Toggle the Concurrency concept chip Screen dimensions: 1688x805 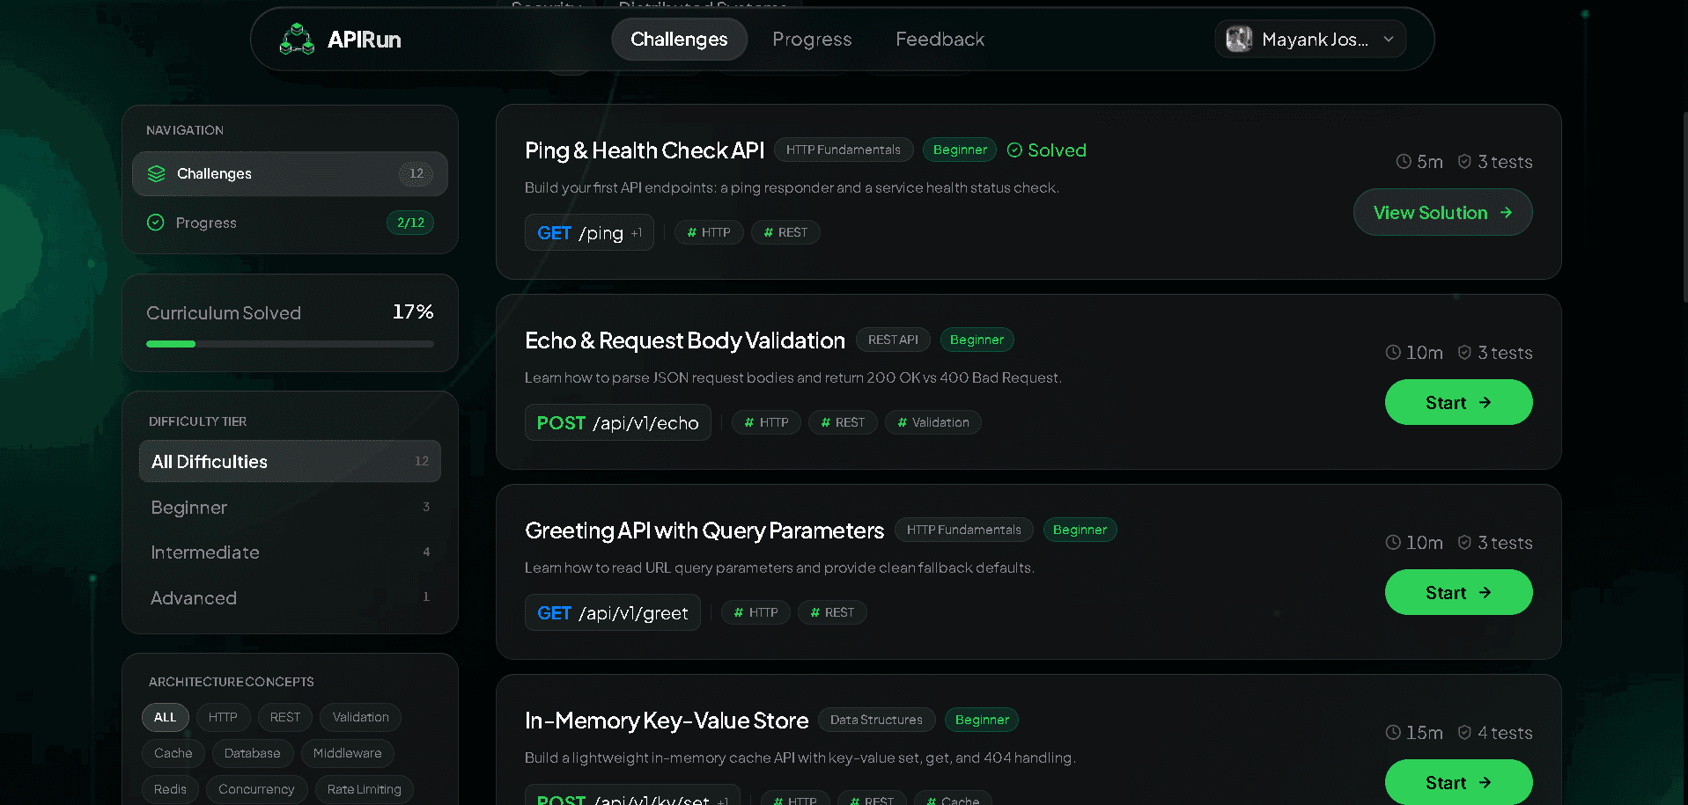coord(256,789)
